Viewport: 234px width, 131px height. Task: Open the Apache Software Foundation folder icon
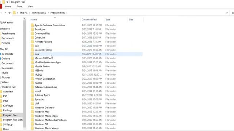click(x=32, y=25)
